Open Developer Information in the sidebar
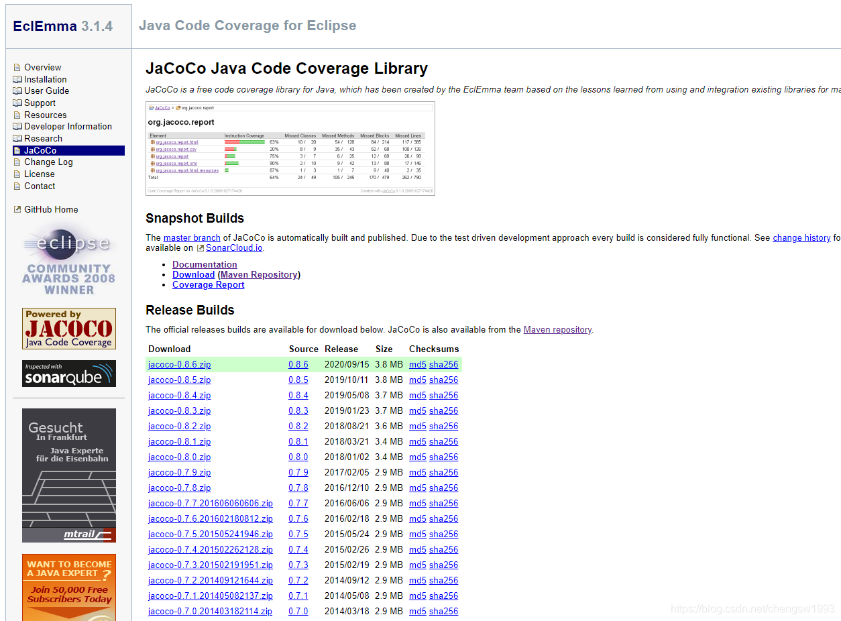Image resolution: width=841 pixels, height=621 pixels. tap(68, 126)
